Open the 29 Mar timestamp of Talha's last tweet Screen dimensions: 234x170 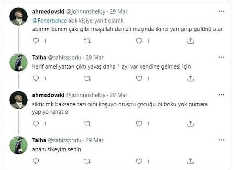(x=94, y=140)
